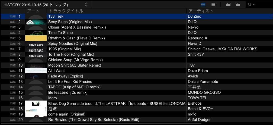Click CUE icon for Re-Rewind track

13,120
